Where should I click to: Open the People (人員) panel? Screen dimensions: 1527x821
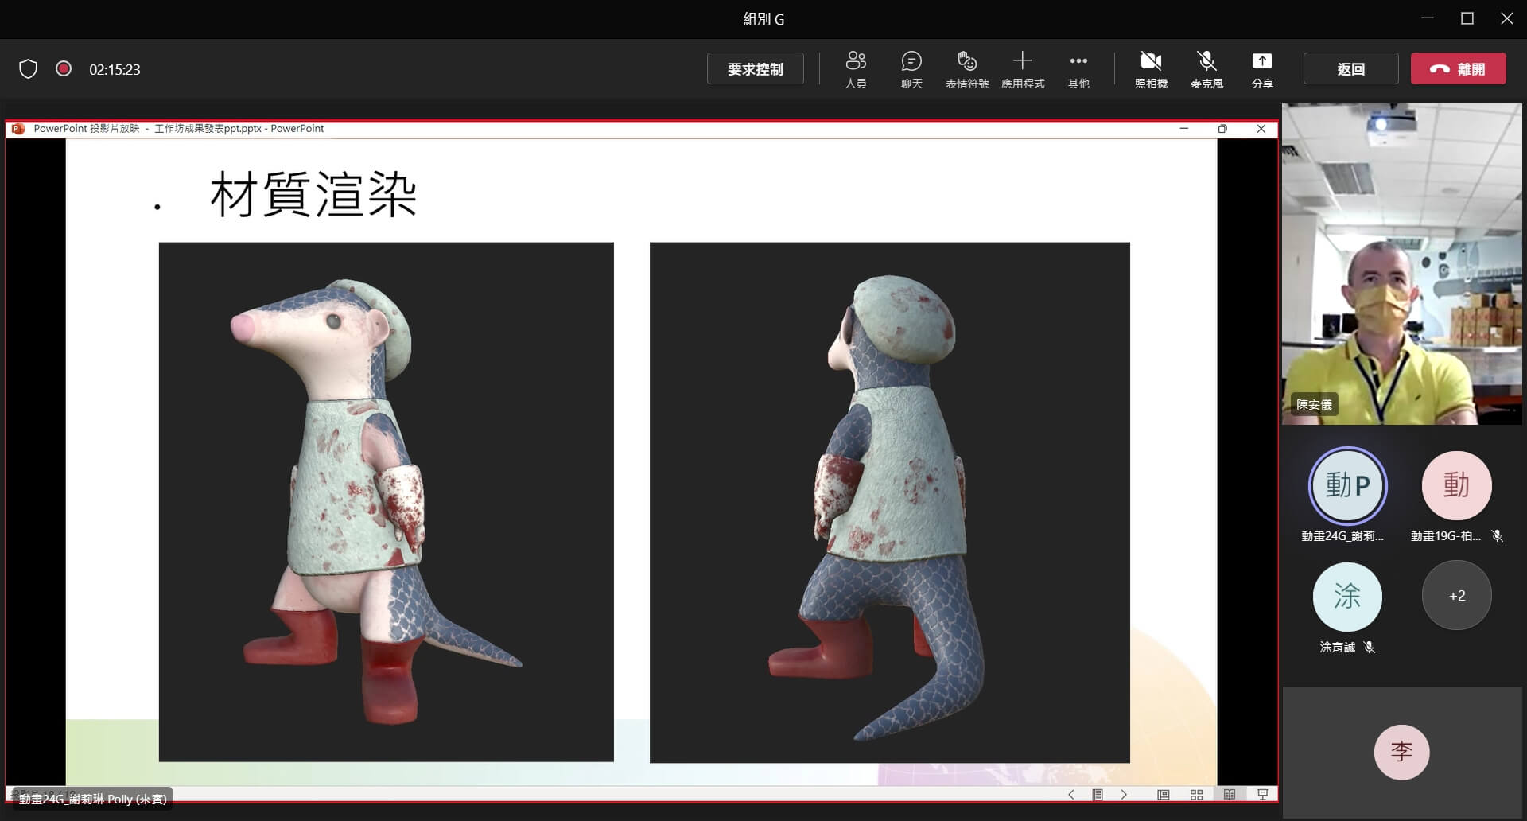[856, 68]
